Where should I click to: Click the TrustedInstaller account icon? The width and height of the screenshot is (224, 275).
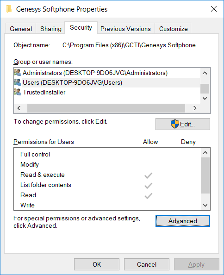point(18,92)
